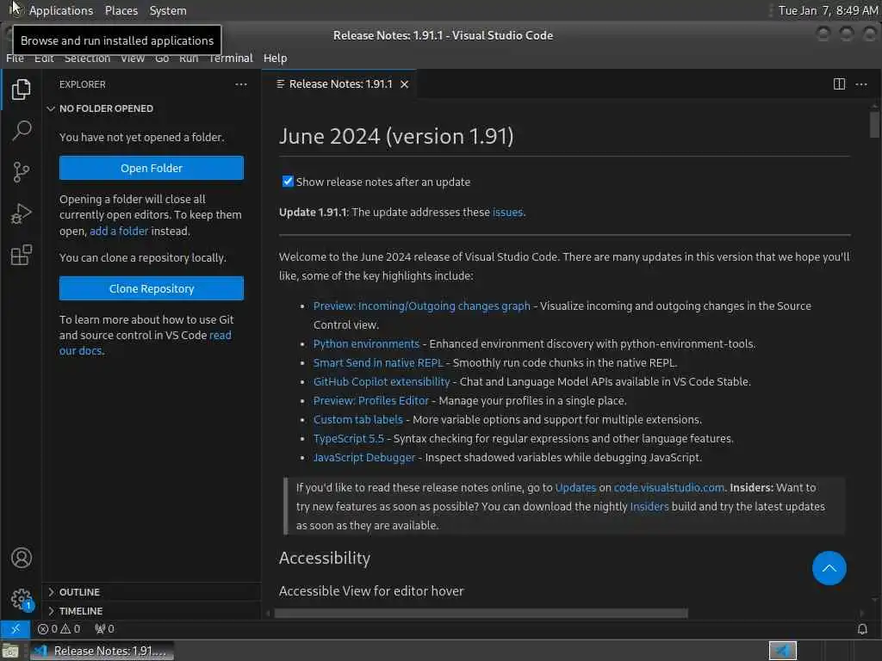
Task: Follow the add a folder link
Action: coord(119,231)
